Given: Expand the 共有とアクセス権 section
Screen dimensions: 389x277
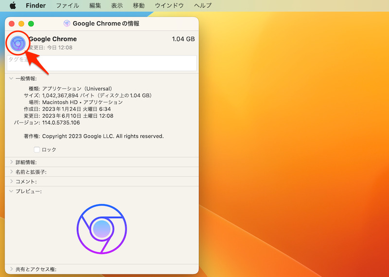Looking at the screenshot, I should tap(11, 269).
